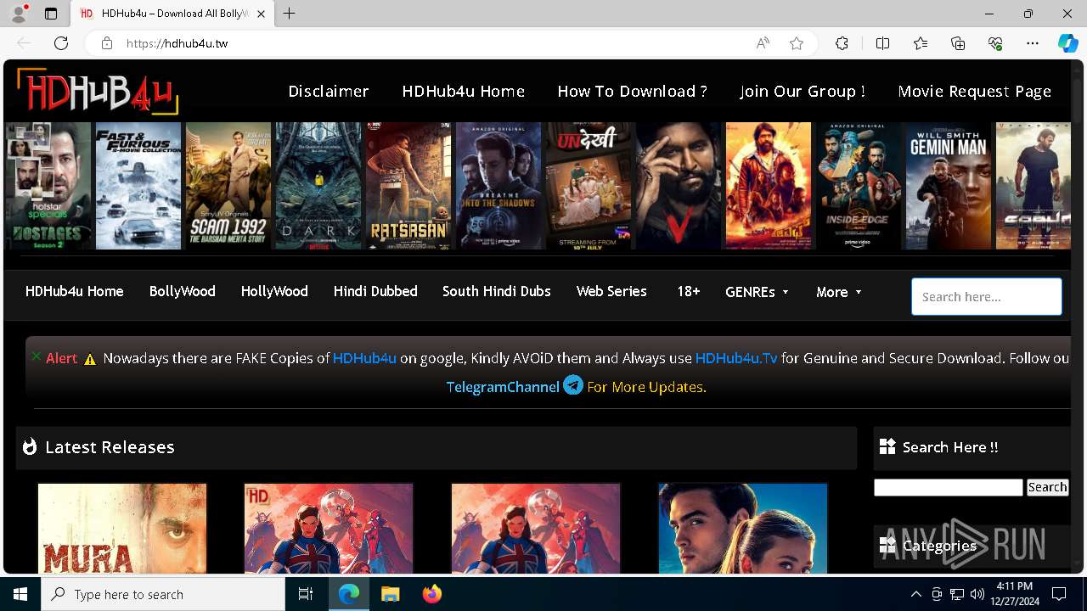Click the browser back arrow
This screenshot has height=611, width=1087.
click(24, 43)
